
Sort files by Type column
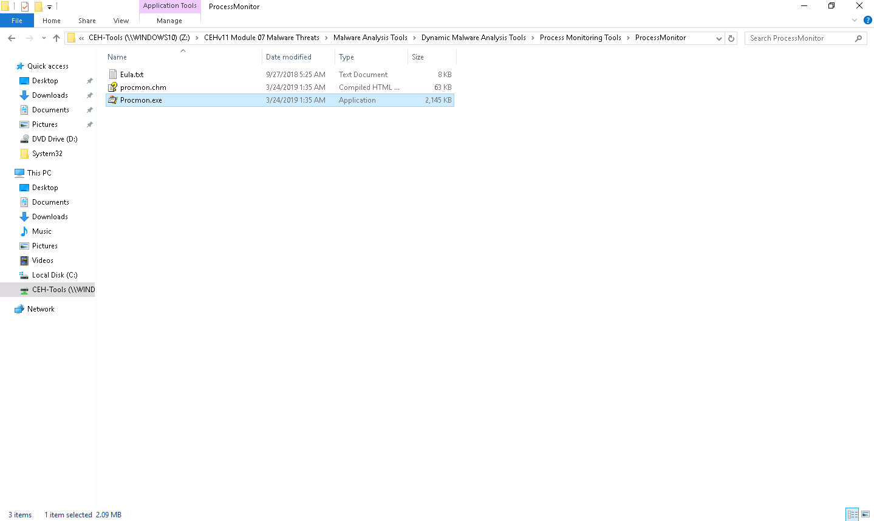pos(347,57)
